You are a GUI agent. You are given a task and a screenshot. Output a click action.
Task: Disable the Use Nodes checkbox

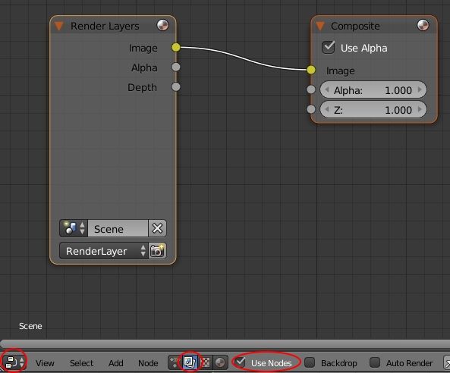(240, 362)
